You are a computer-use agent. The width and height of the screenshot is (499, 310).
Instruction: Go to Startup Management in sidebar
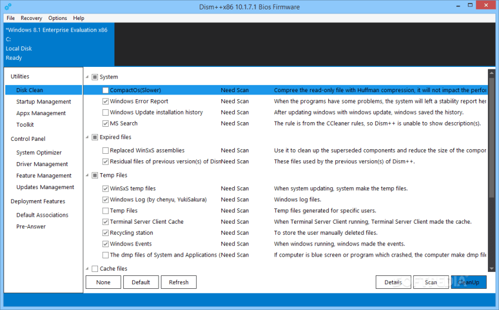(x=43, y=102)
